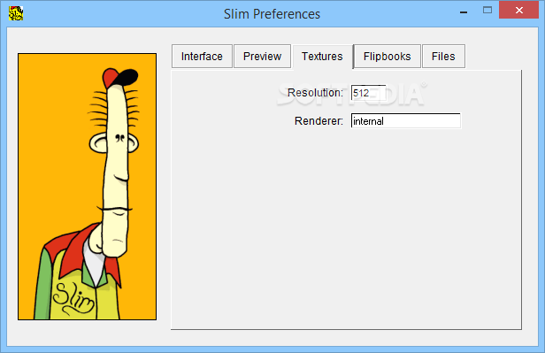Minimize the Slim Preferences window
Viewport: 545px width, 353px height.
(464, 12)
